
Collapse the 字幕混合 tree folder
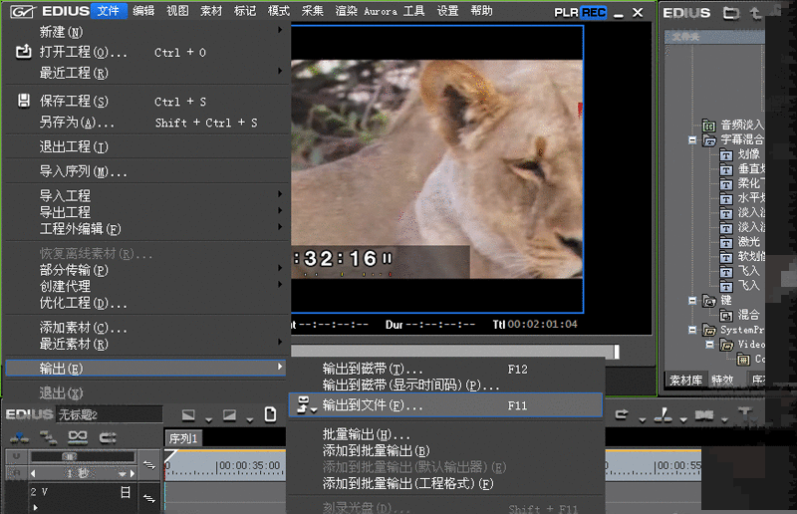pos(692,140)
